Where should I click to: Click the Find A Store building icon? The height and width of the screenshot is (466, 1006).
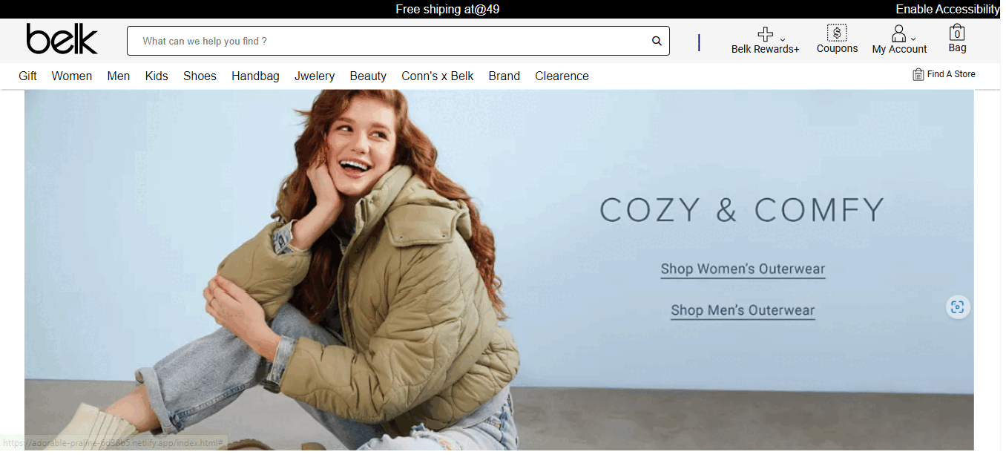[918, 74]
